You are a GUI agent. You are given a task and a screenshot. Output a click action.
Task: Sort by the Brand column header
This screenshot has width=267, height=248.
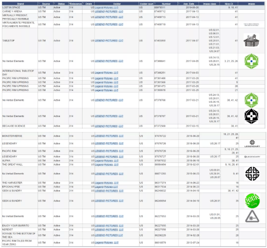coord(20,4)
